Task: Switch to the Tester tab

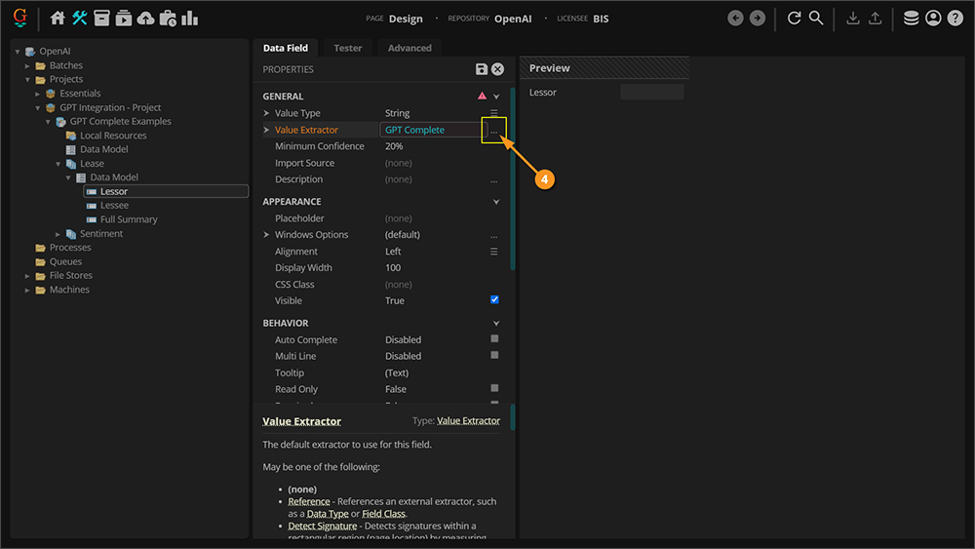Action: (347, 48)
